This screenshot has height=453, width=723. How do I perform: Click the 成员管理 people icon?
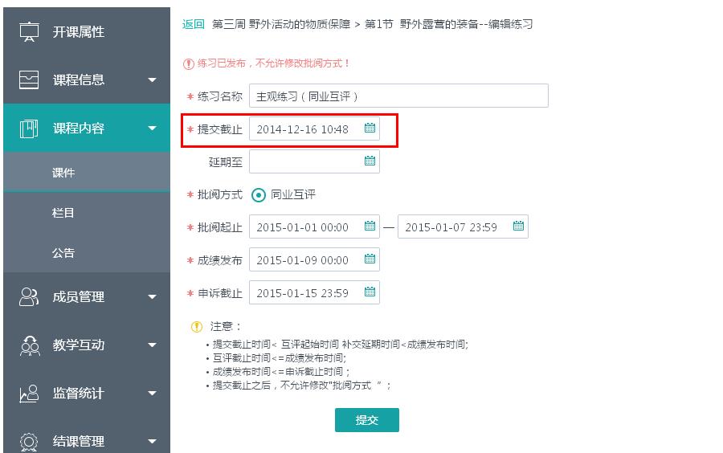29,297
